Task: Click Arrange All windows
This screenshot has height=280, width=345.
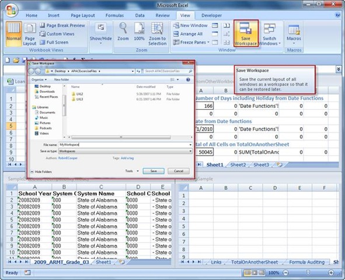Action: pyautogui.click(x=188, y=34)
